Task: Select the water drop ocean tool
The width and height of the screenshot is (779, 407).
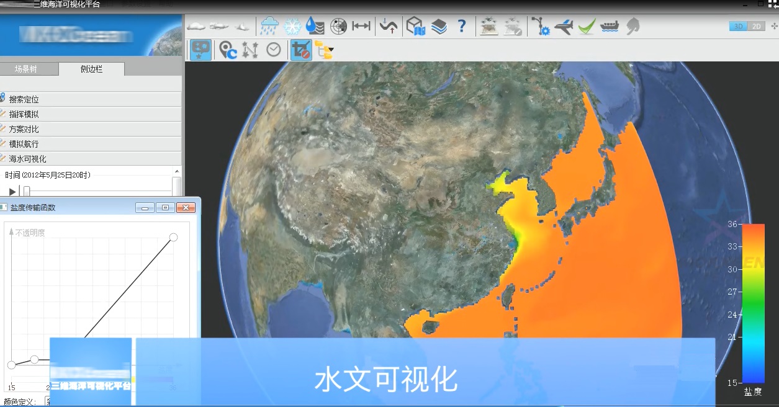Action: pos(315,26)
